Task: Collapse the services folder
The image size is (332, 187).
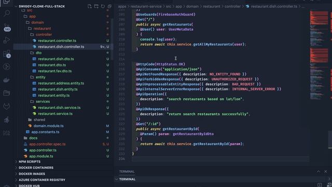Action: pyautogui.click(x=43, y=102)
